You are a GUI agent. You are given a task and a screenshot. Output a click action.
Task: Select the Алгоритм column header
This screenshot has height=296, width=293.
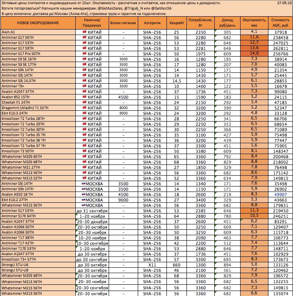152,23
